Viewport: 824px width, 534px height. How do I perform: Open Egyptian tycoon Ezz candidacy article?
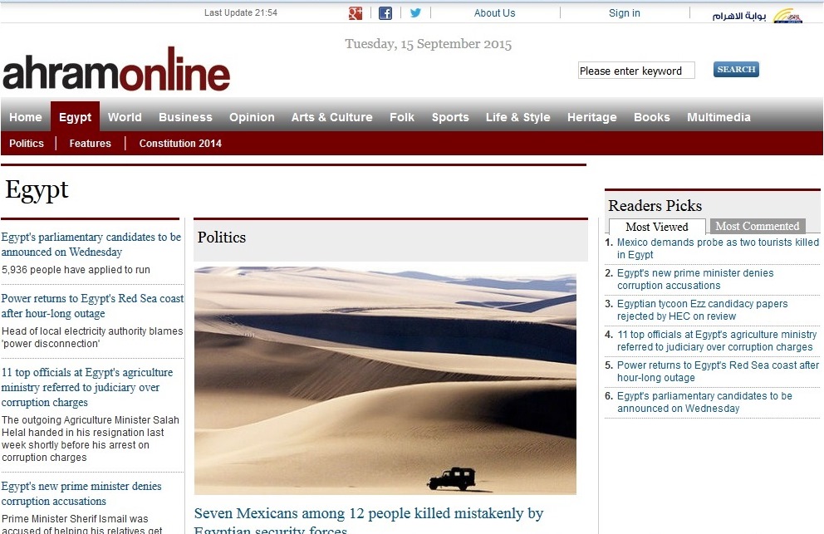(x=702, y=310)
